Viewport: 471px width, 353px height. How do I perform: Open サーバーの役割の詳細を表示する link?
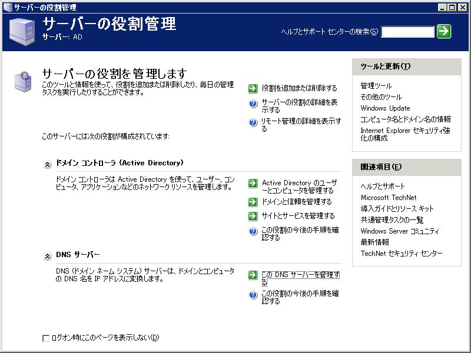300,106
